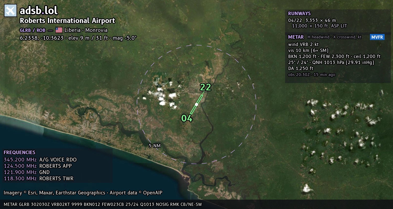This screenshot has width=393, height=209.
Task: Click the 04/22 3,353 × 46 m row
Action: [x=312, y=20]
